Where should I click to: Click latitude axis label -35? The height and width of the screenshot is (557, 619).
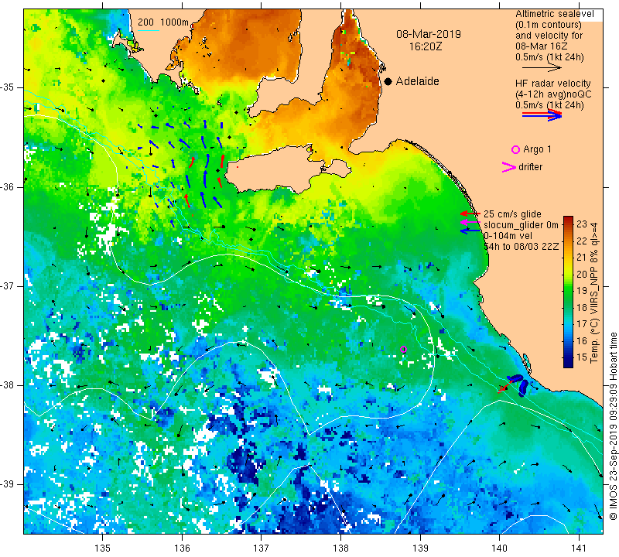[x=8, y=87]
